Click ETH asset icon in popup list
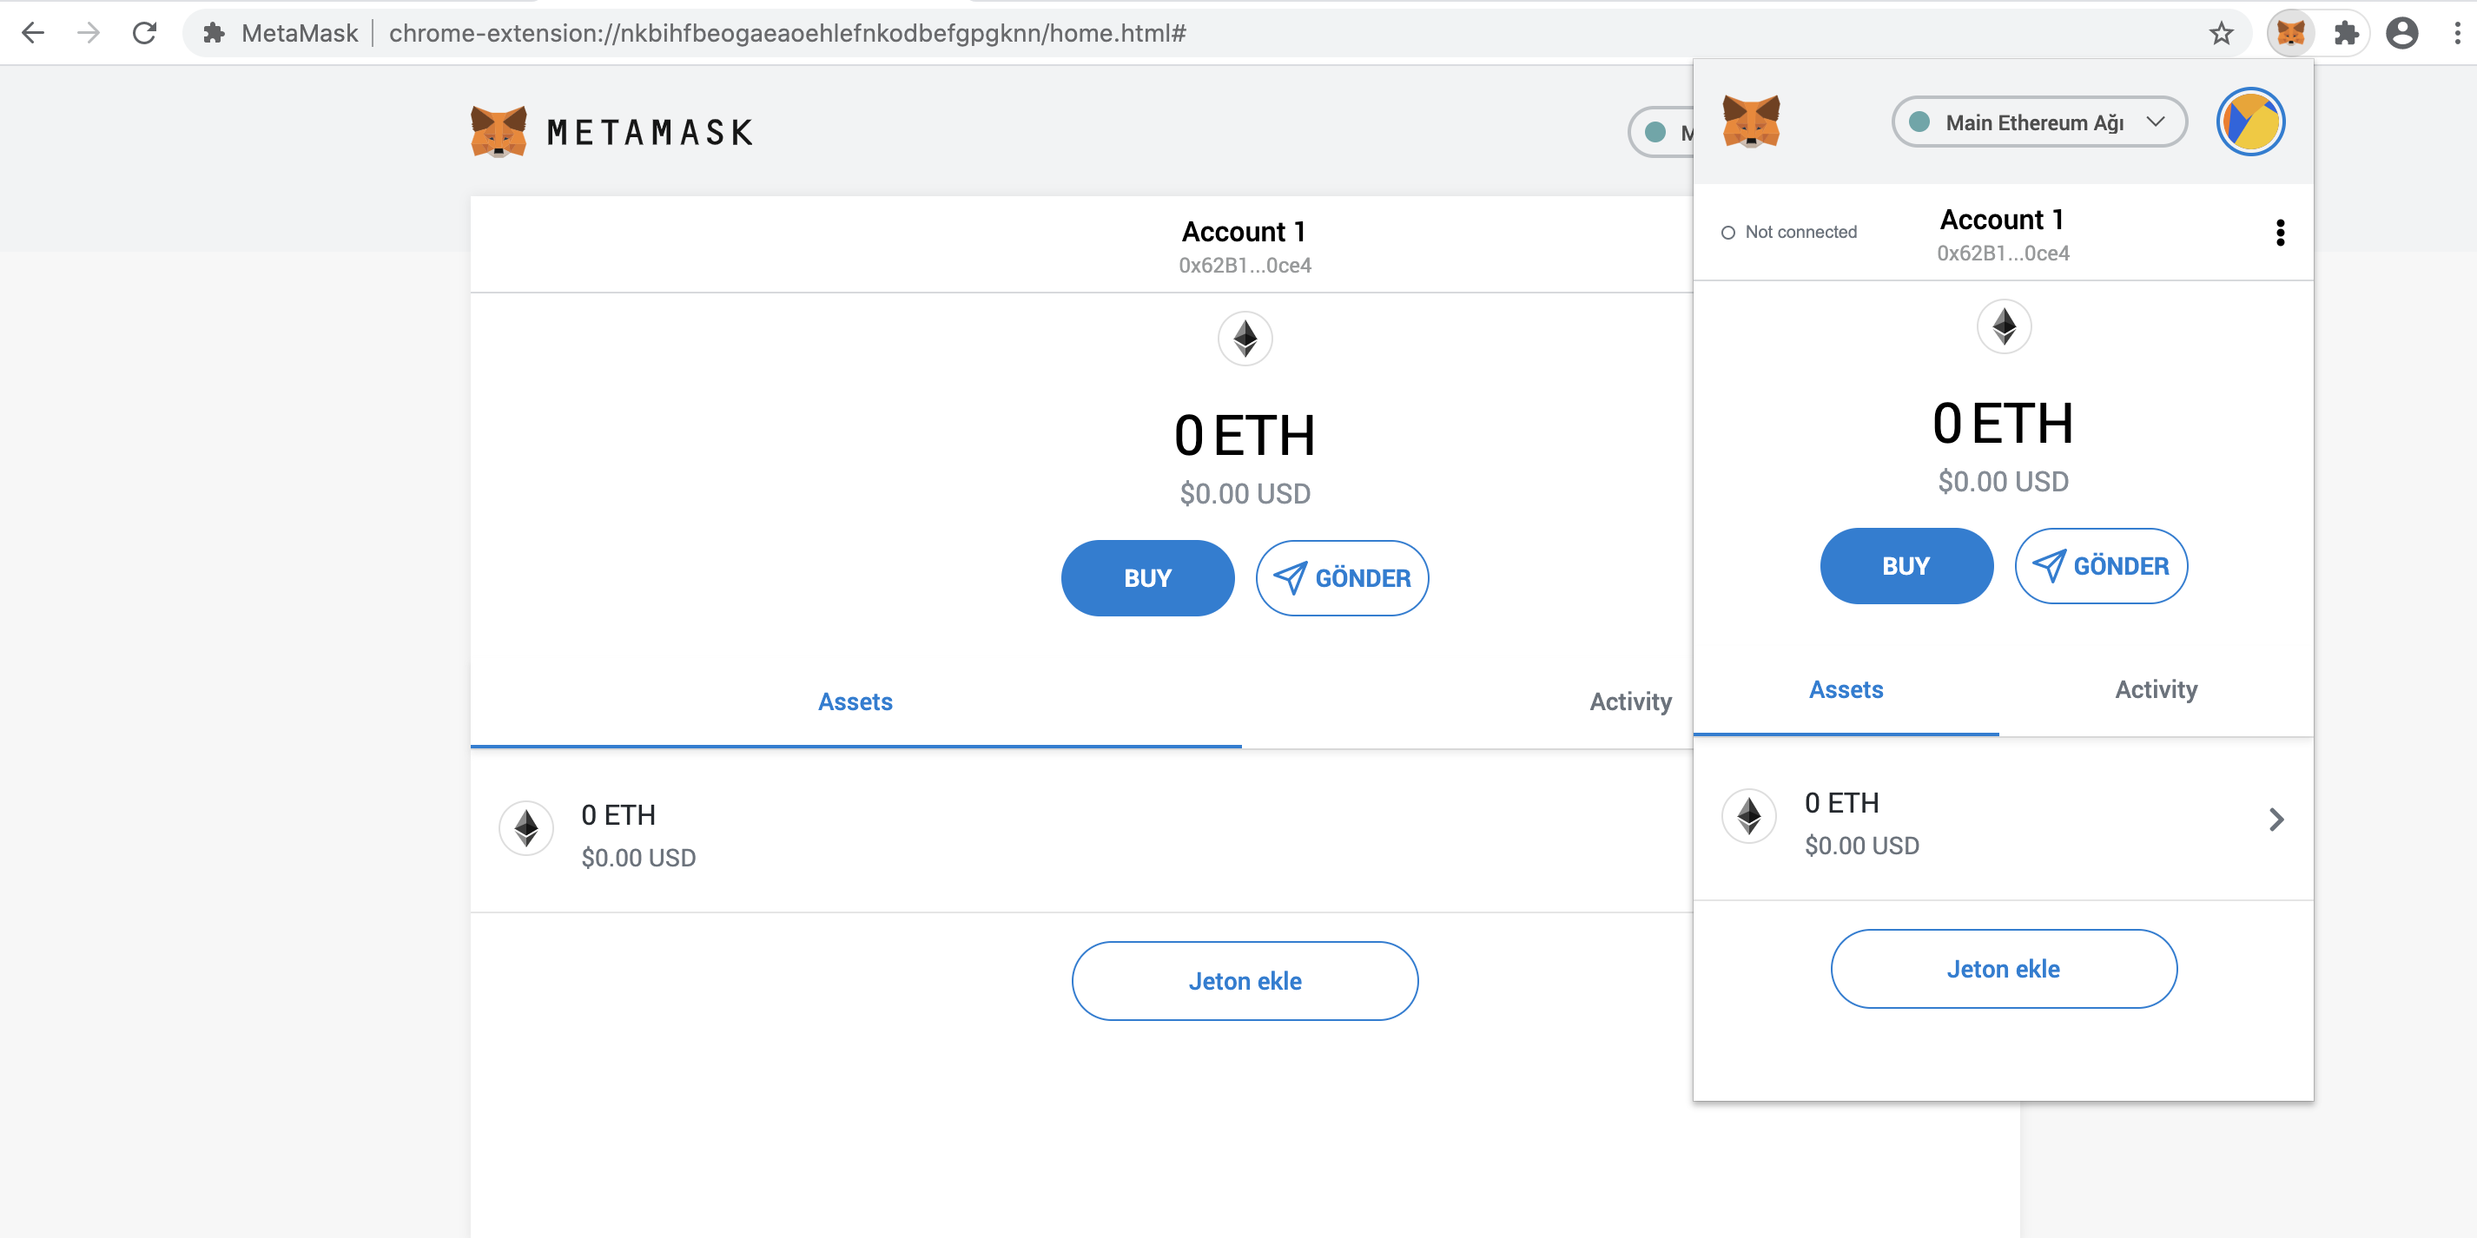The height and width of the screenshot is (1238, 2477). 1748,817
